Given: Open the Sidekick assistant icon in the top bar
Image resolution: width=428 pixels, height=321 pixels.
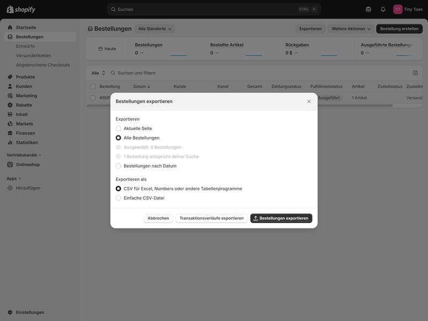Looking at the screenshot, I should click(x=368, y=9).
